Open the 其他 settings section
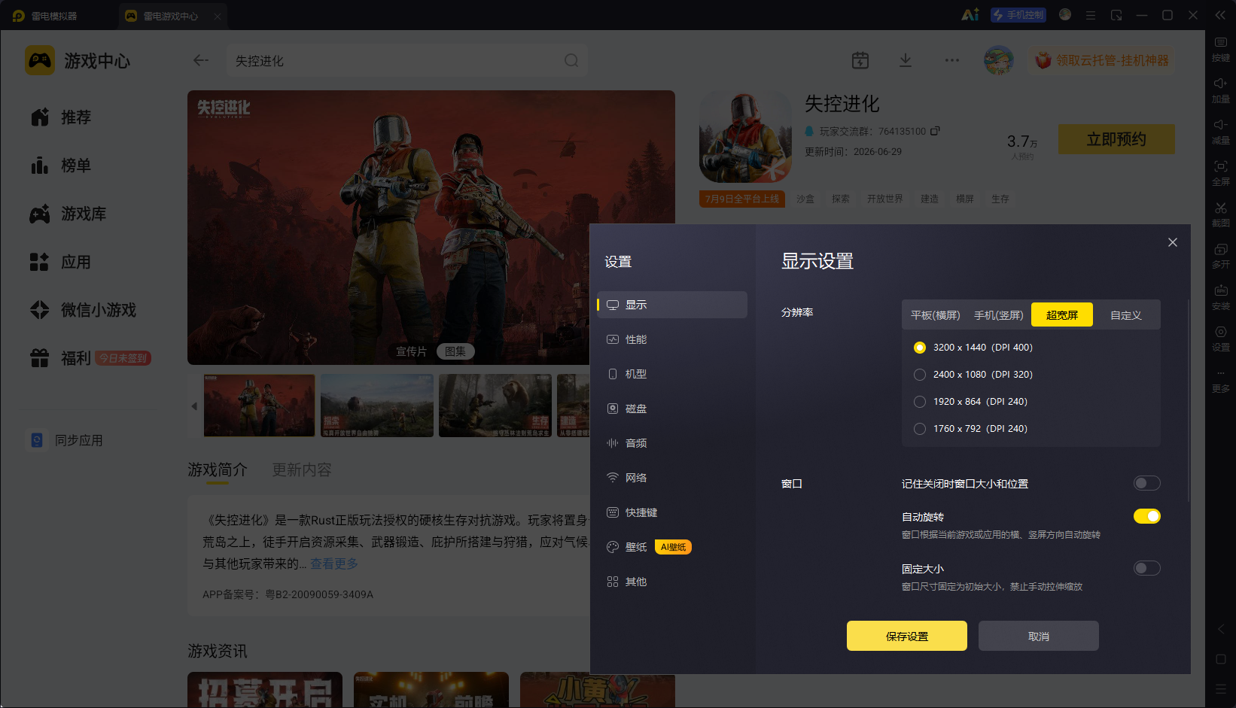 point(672,582)
